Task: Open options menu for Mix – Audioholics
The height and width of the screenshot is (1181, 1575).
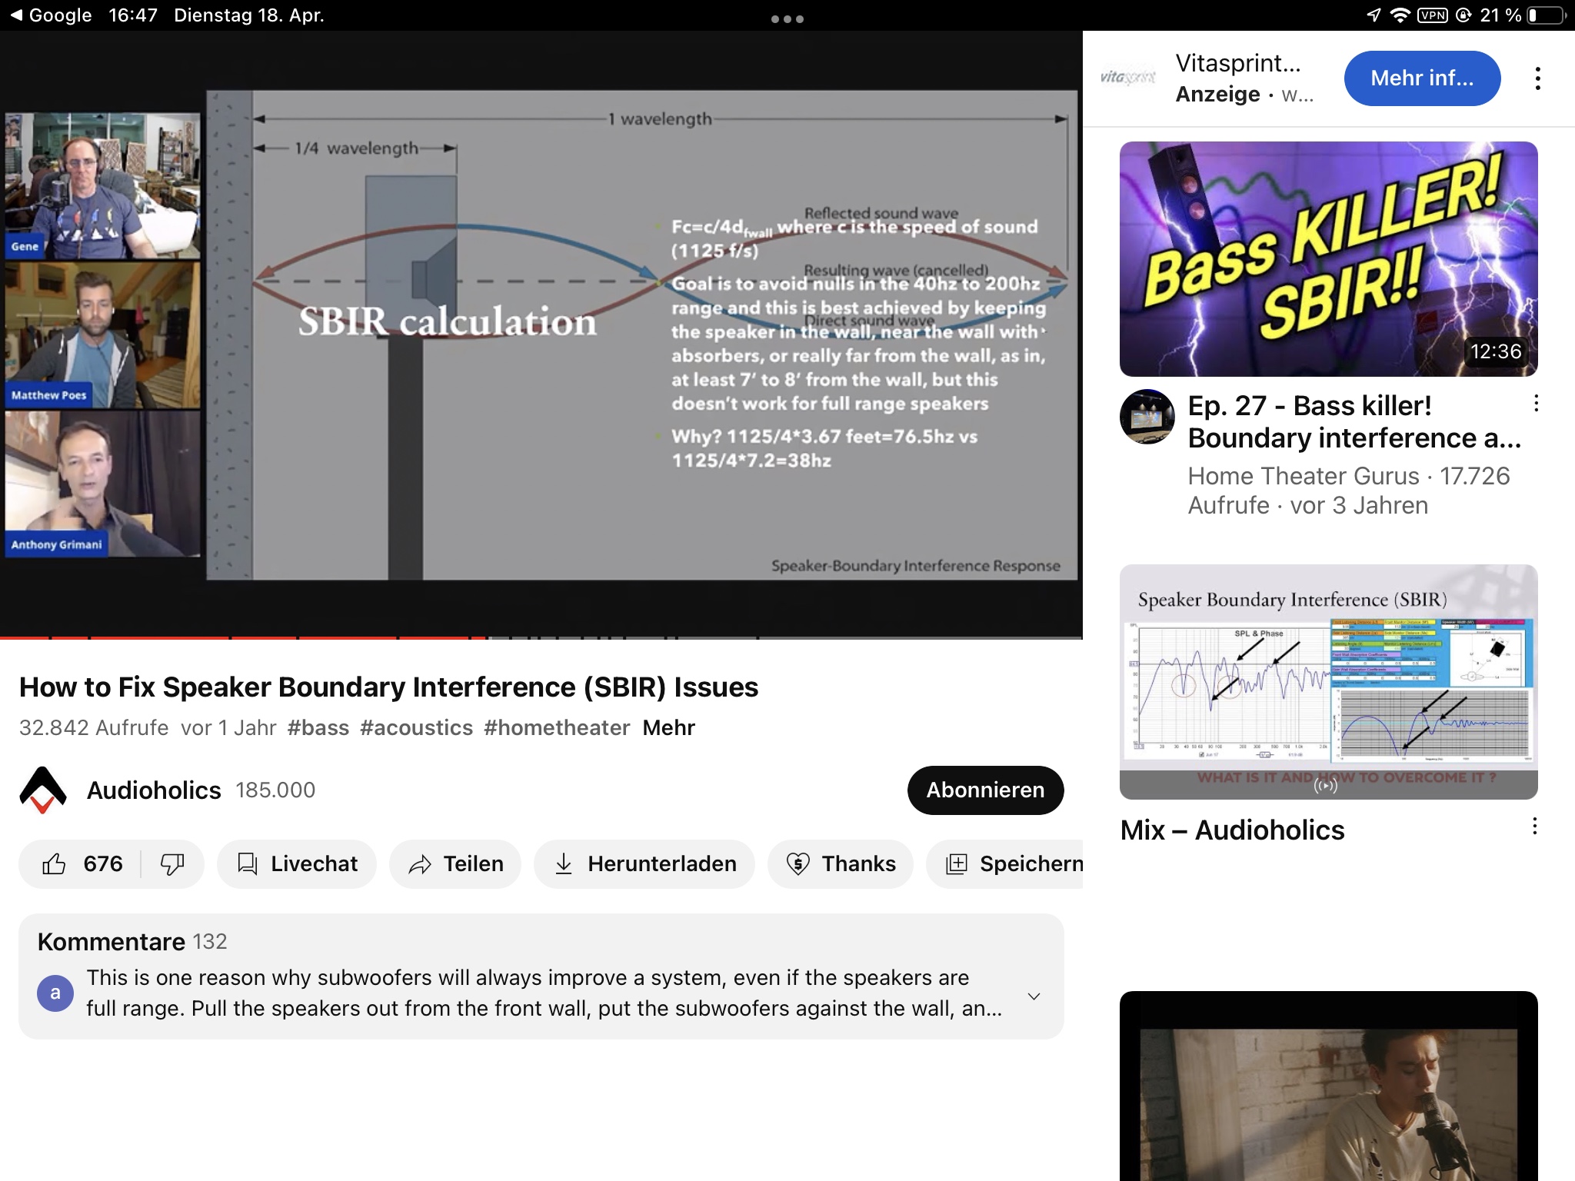Action: 1534,827
